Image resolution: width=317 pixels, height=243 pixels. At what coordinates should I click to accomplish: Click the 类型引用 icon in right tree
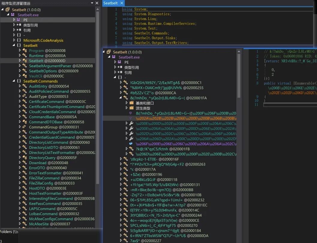[x=120, y=67]
